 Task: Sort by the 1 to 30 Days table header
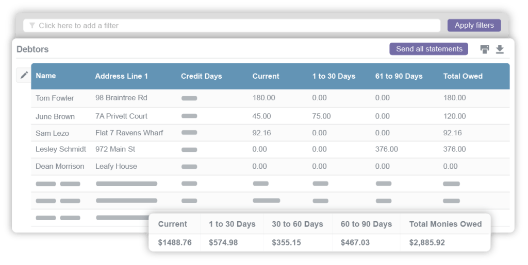pos(334,76)
